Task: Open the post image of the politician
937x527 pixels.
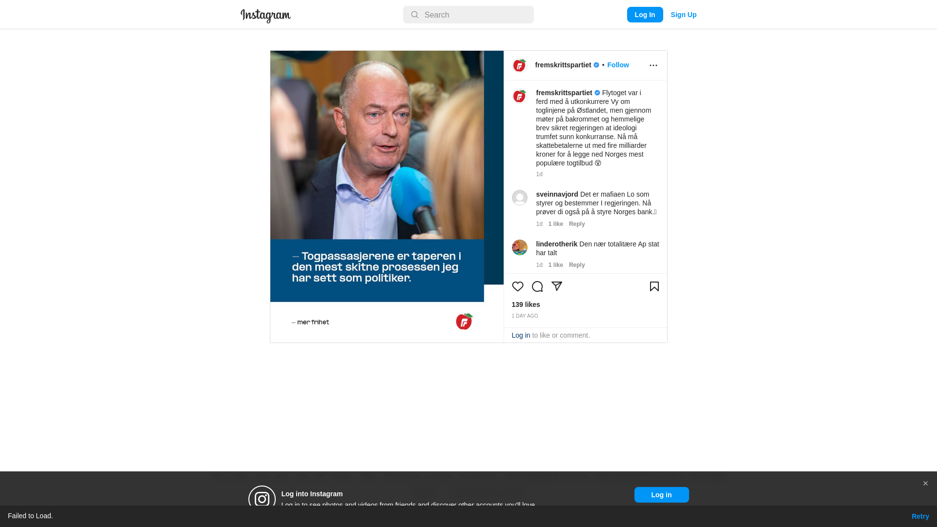Action: pos(387,197)
